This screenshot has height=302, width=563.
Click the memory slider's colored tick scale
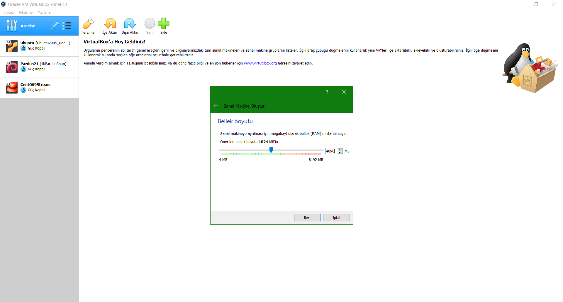click(271, 154)
